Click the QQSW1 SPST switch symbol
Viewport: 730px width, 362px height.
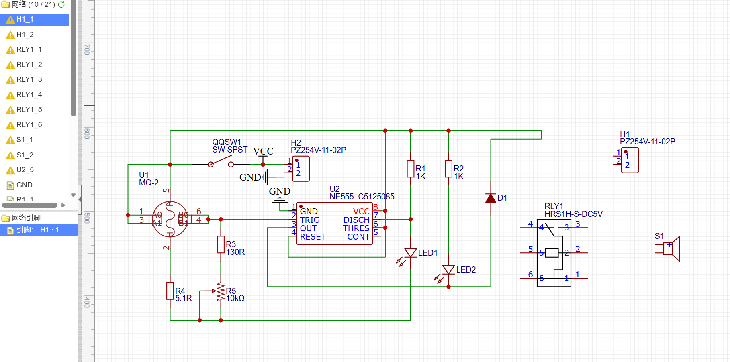(x=221, y=163)
